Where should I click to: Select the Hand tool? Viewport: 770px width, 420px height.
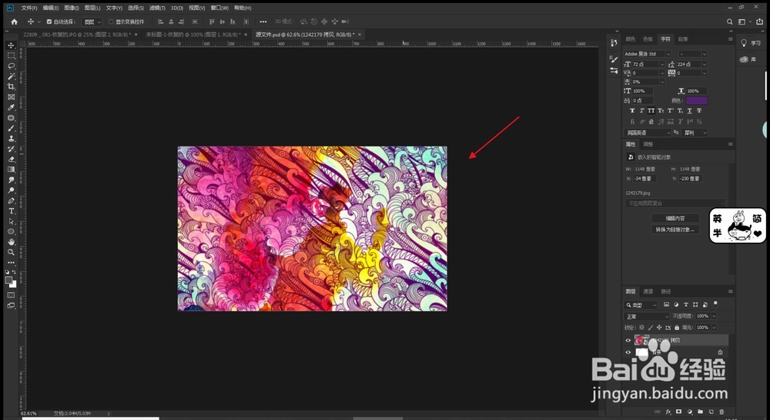tap(11, 242)
